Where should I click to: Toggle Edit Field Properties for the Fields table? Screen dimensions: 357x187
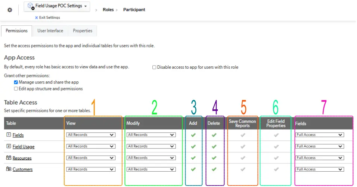coord(276,135)
